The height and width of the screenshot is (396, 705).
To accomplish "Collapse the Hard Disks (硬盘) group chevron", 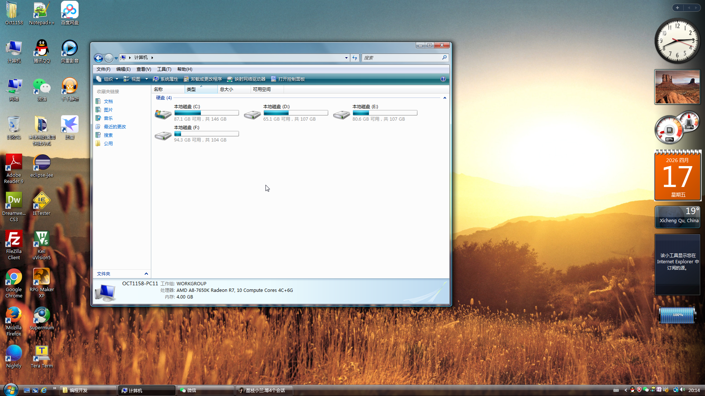I will [x=445, y=98].
